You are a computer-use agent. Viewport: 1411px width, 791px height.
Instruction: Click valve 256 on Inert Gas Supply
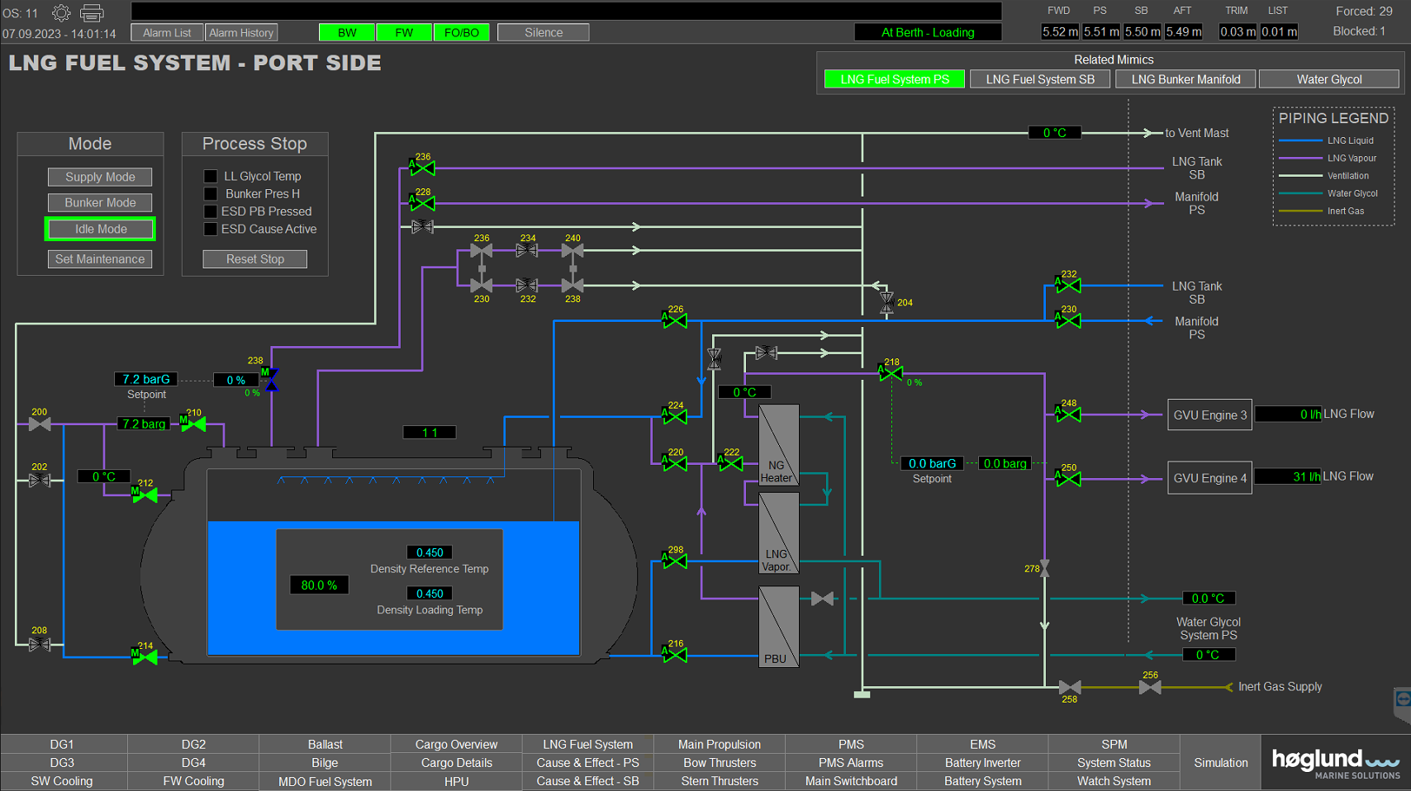(1150, 687)
